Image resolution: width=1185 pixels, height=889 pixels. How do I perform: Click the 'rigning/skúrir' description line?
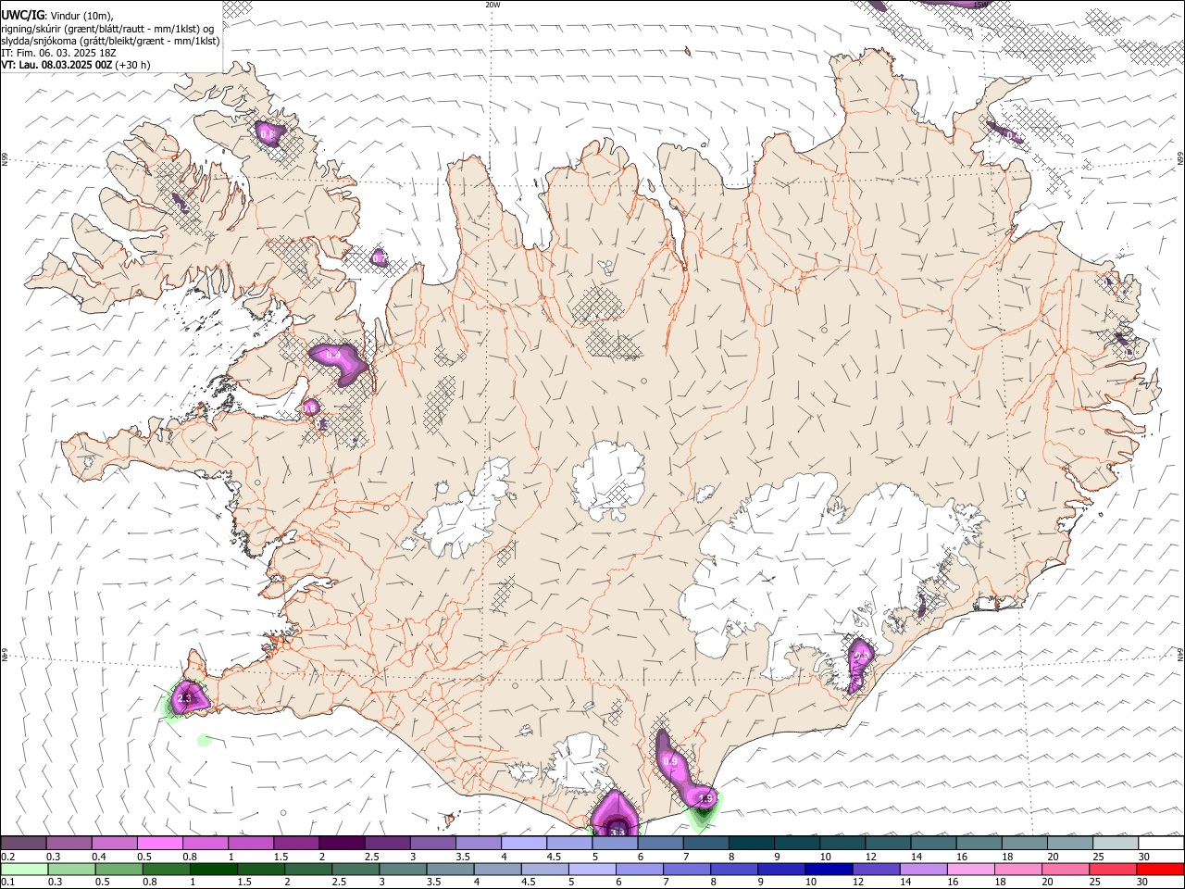point(107,28)
